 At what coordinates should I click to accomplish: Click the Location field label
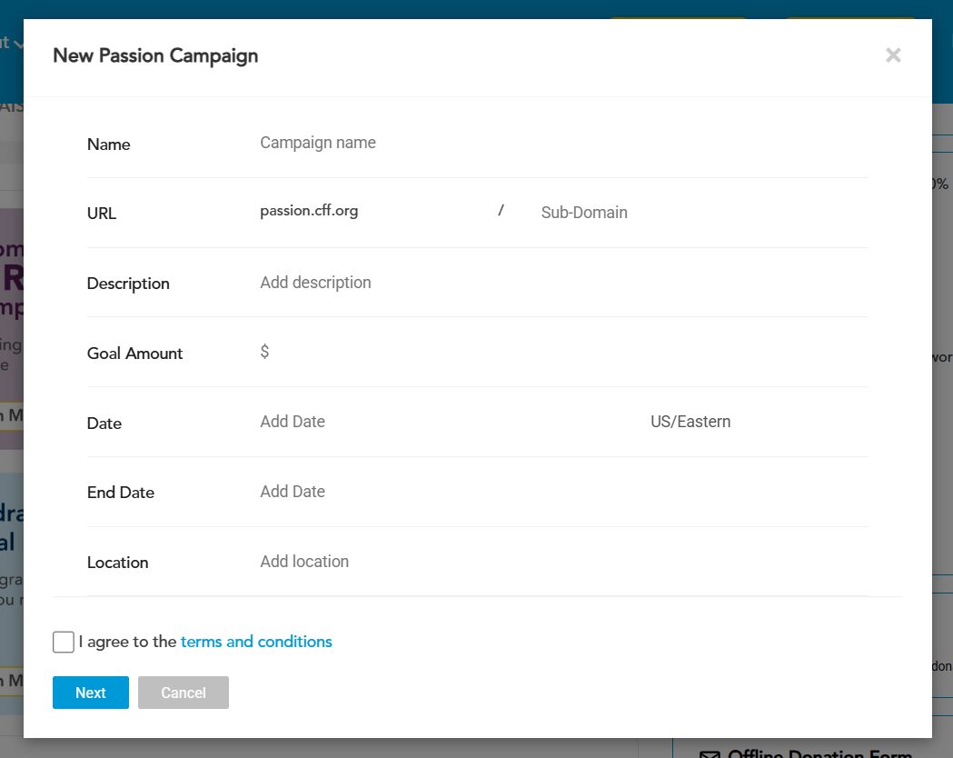117,563
